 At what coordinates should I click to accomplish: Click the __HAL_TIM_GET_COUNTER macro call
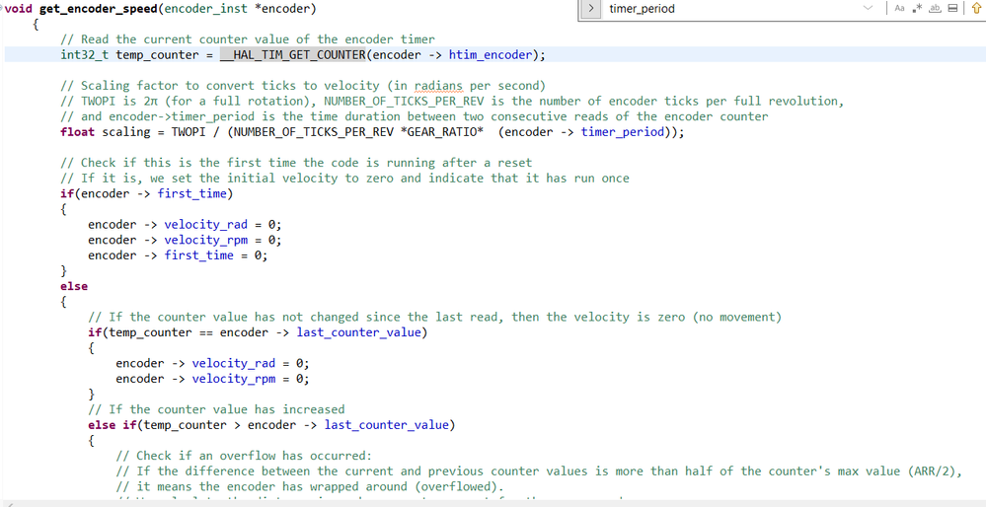pos(292,54)
